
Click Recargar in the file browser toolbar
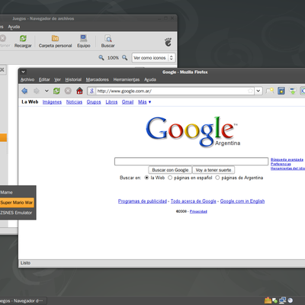pyautogui.click(x=23, y=41)
